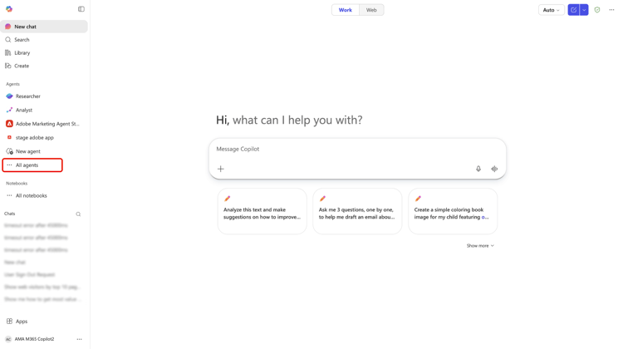This screenshot has width=623, height=349.
Task: Select 'Analyze this text' suggestion card
Action: pos(262,211)
